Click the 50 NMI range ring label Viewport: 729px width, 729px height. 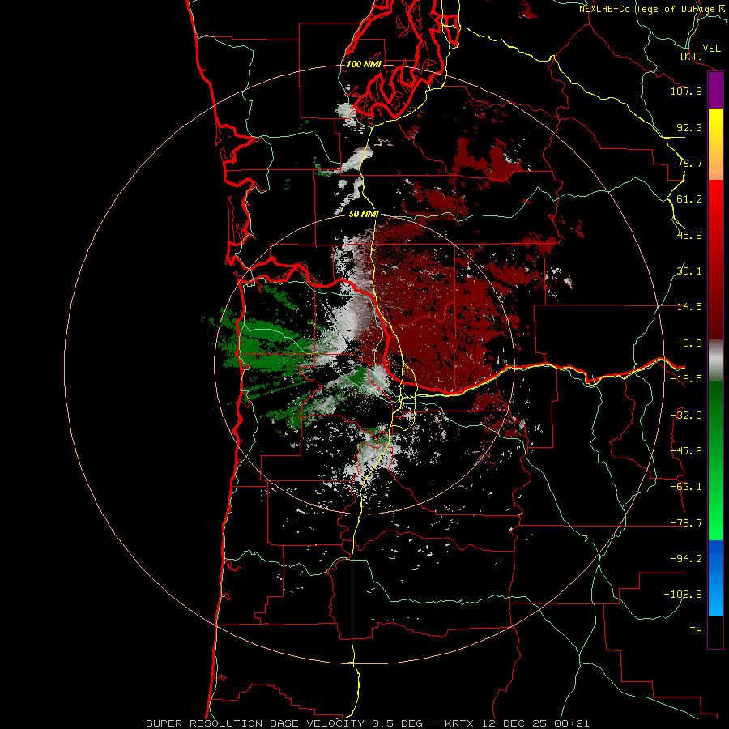[x=364, y=215]
